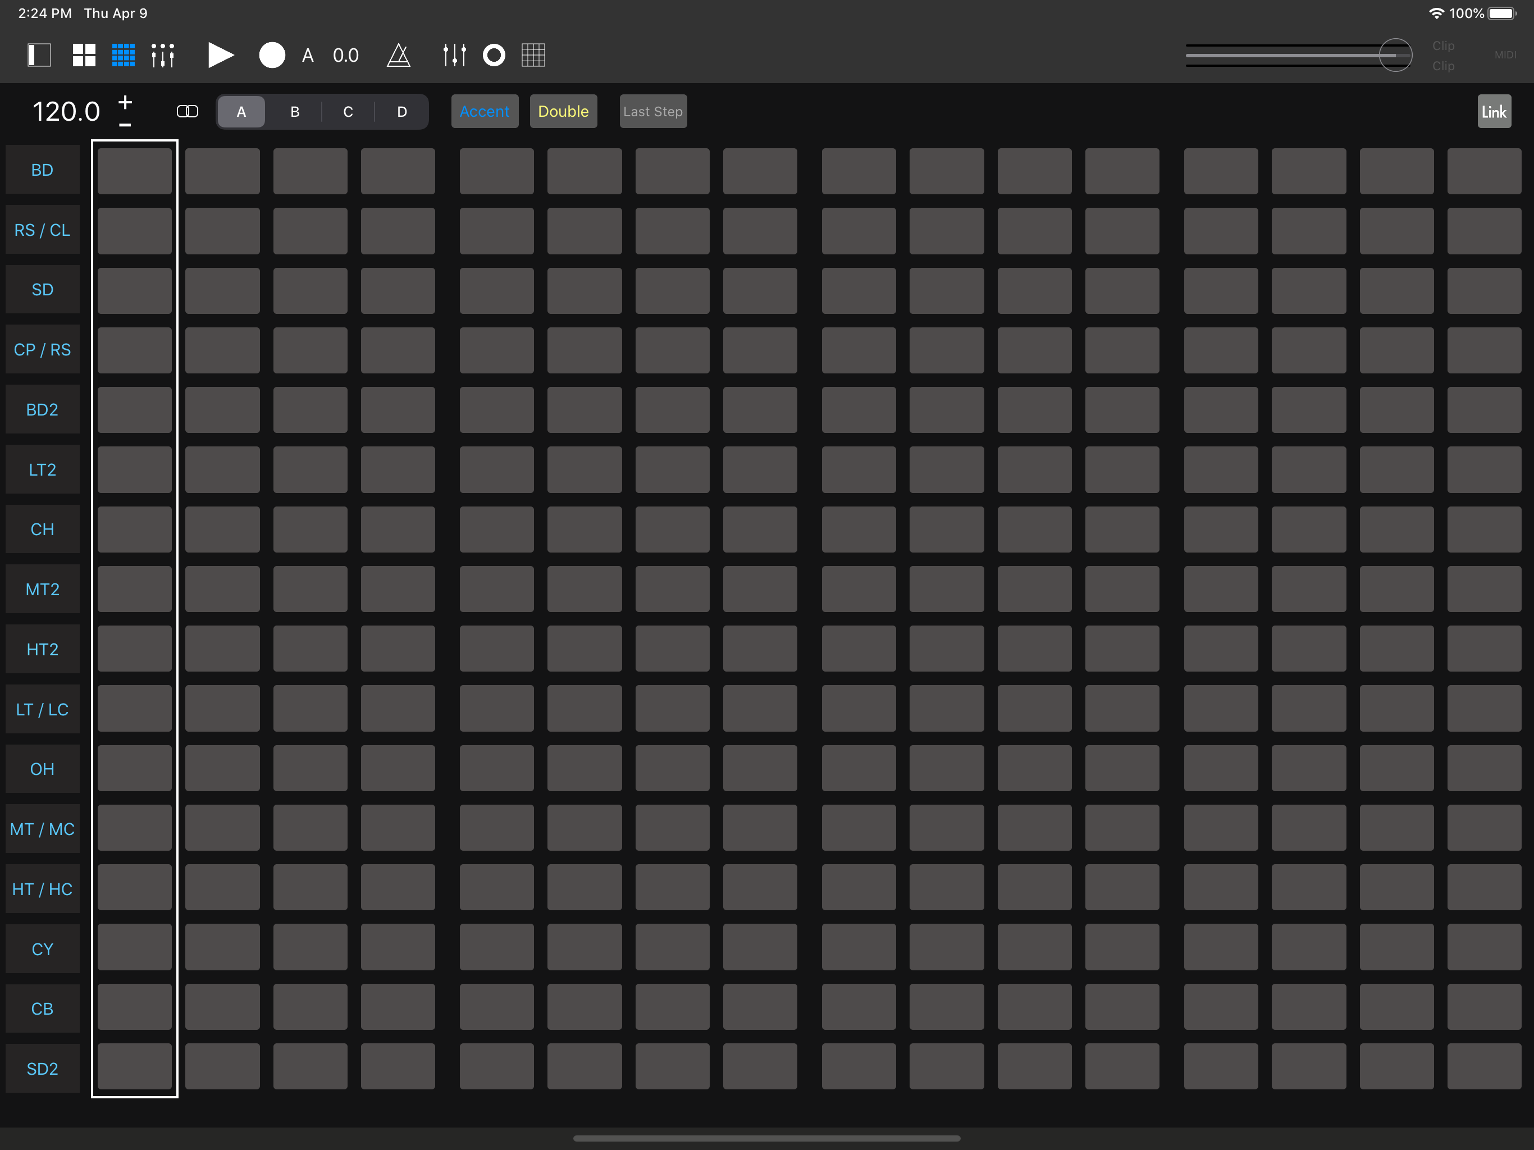This screenshot has height=1150, width=1534.
Task: Select the OH instrument label
Action: pos(42,769)
